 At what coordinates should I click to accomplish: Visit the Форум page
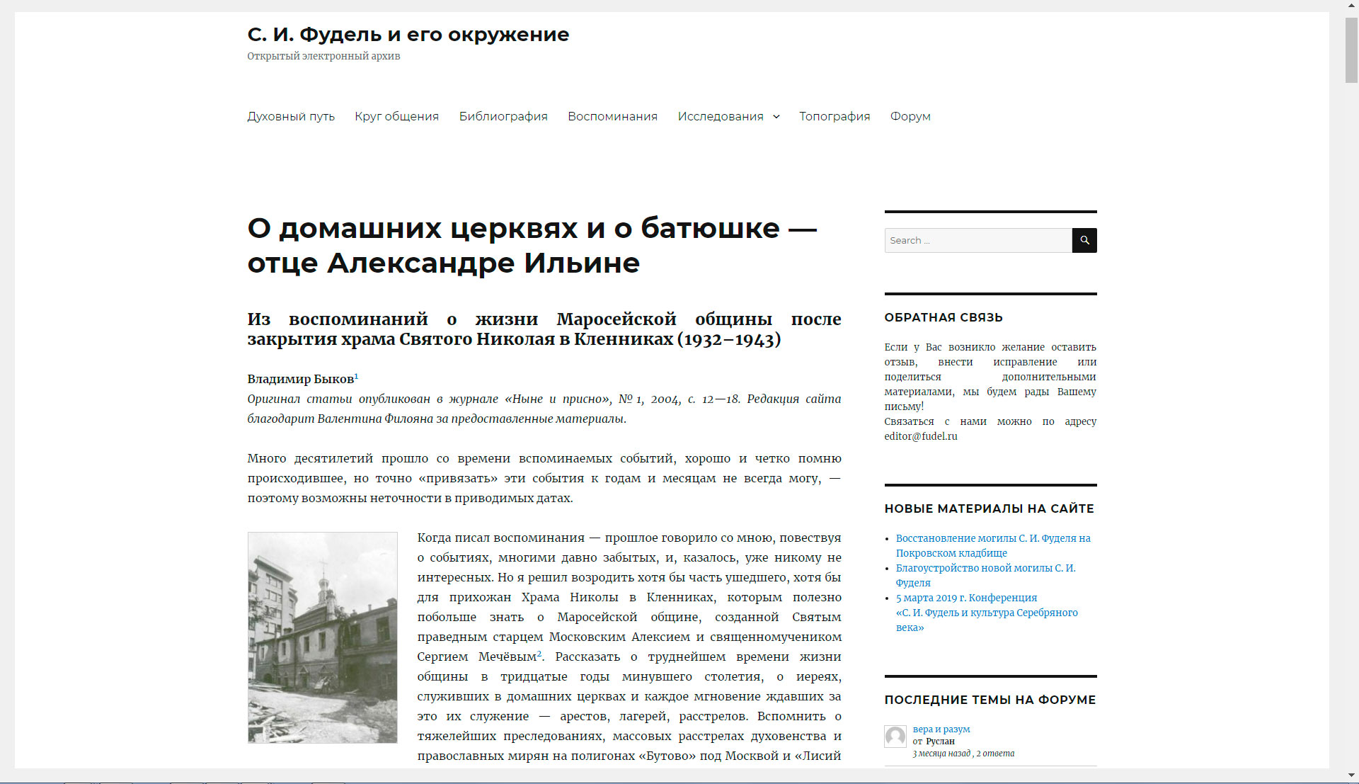click(x=910, y=116)
